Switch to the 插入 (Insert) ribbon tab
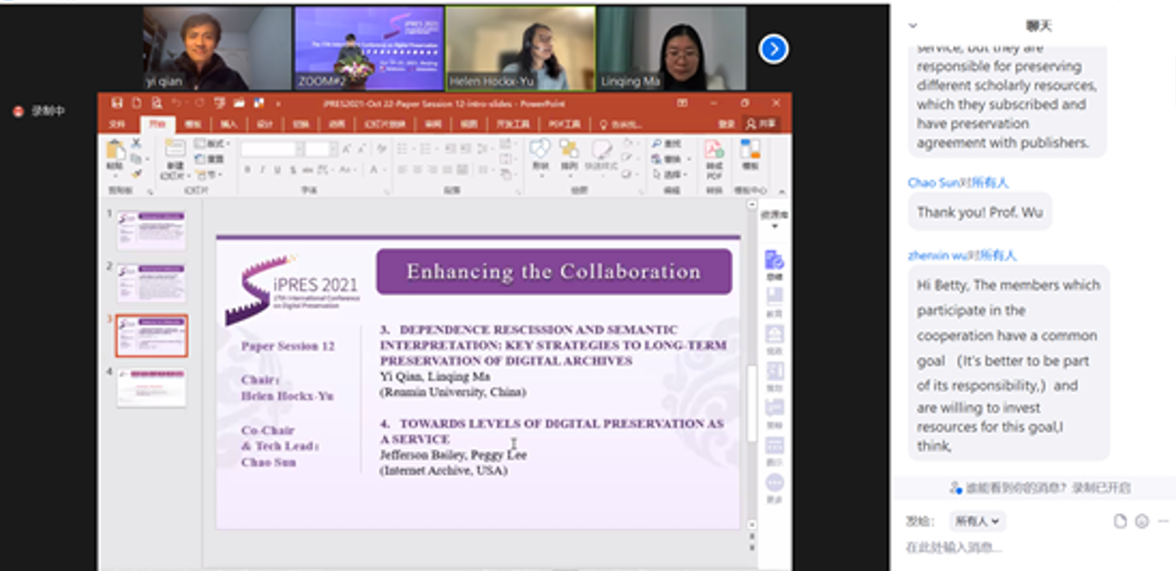This screenshot has height=571, width=1176. pyautogui.click(x=229, y=124)
